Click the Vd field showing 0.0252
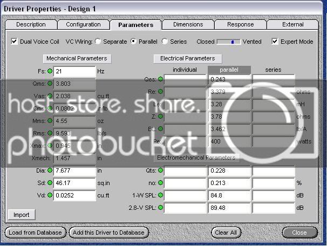 pyautogui.click(x=74, y=195)
